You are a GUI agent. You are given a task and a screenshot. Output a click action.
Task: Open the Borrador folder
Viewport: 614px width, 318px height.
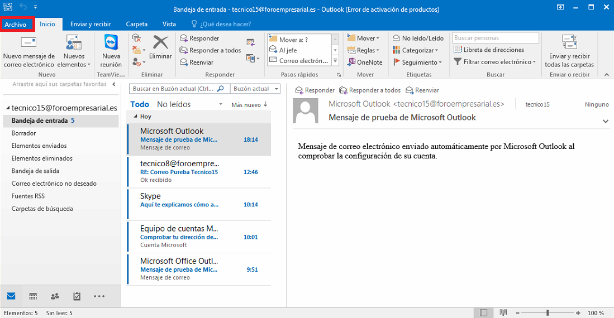23,133
